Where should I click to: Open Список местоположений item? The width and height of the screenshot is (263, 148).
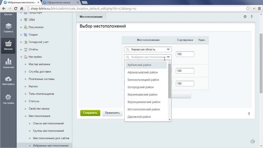tap(48, 123)
